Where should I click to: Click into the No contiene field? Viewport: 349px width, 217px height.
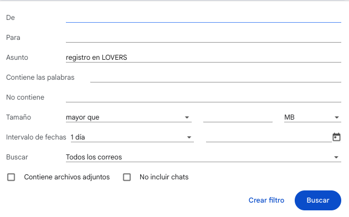[x=203, y=97]
